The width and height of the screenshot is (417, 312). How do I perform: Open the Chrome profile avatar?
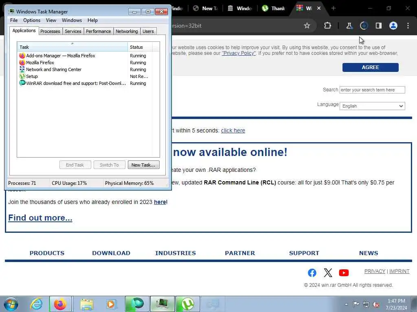tap(393, 26)
